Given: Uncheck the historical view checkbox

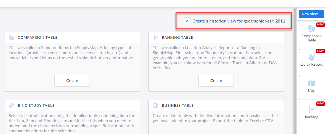Looking at the screenshot, I should tap(187, 21).
